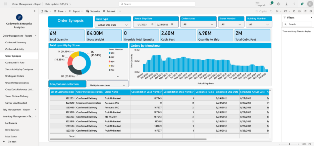Click the Codeworks Enterprise Analytics logo
The height and width of the screenshot is (146, 314).
click(x=19, y=17)
